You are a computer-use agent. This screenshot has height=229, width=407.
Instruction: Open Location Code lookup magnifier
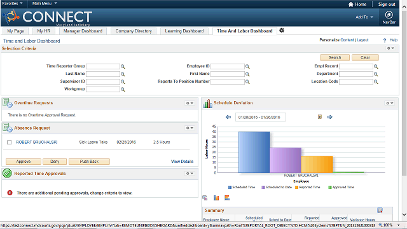376,81
